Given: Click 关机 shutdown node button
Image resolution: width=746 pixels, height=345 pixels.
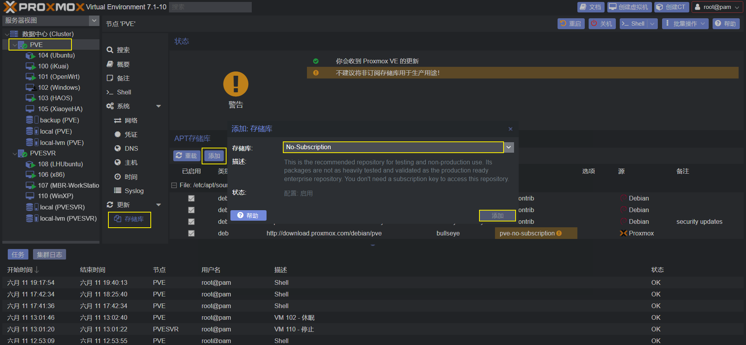Looking at the screenshot, I should point(602,24).
